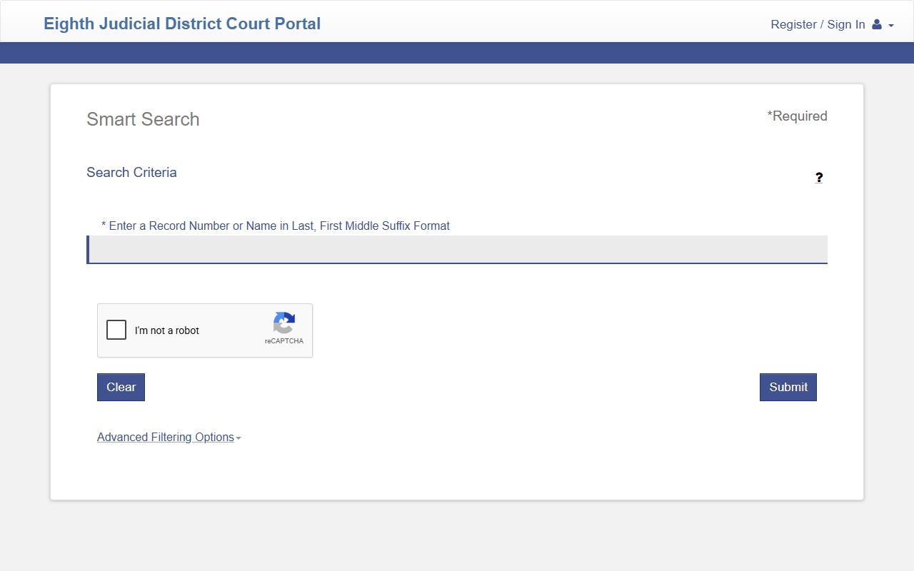Click the Smart Search heading
The width and height of the screenshot is (914, 571).
[143, 119]
